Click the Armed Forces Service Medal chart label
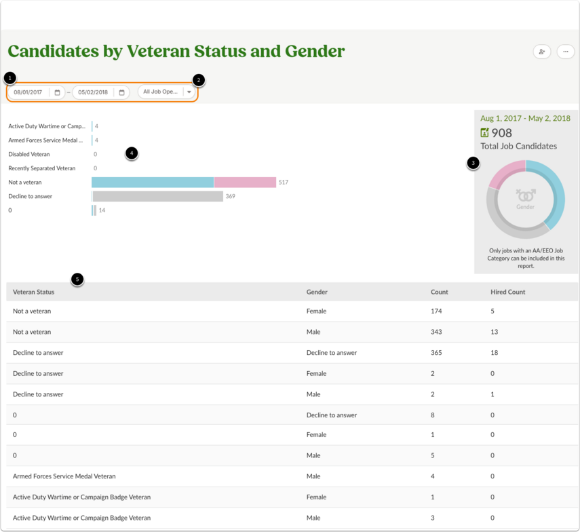 [45, 140]
